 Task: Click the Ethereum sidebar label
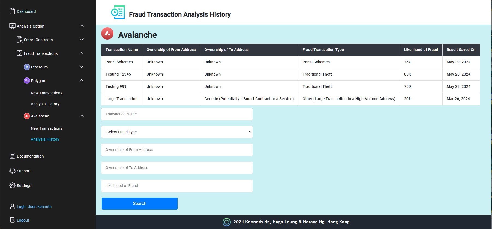click(x=39, y=67)
